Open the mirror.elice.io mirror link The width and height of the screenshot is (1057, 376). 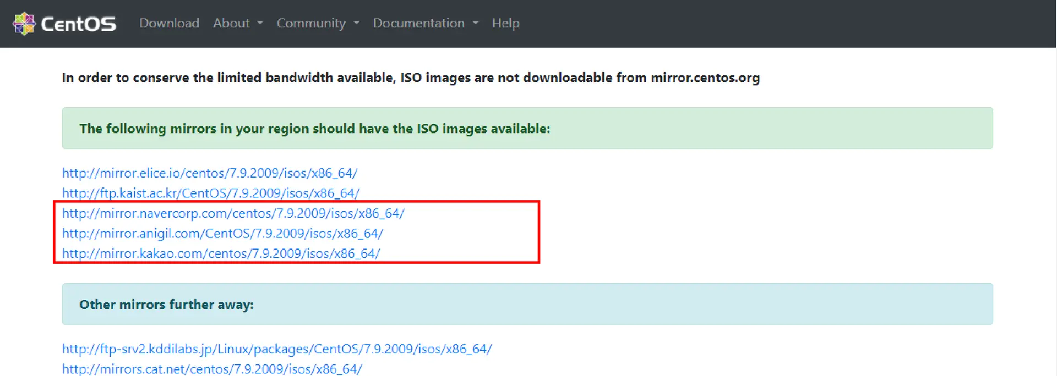click(210, 173)
